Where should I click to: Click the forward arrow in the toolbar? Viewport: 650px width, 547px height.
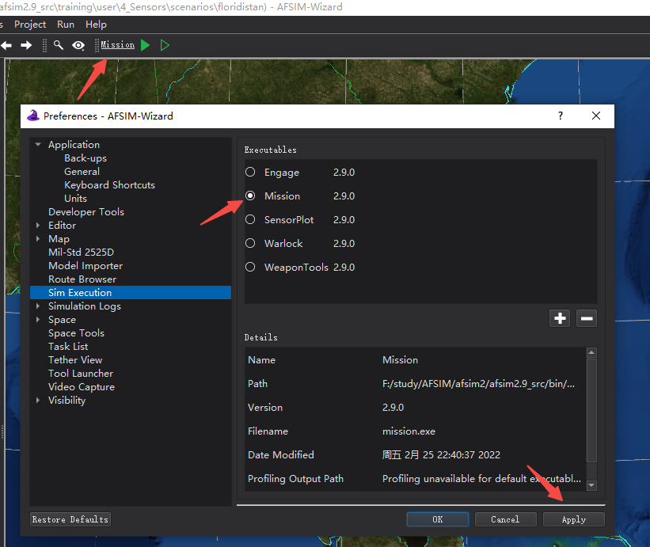(26, 45)
